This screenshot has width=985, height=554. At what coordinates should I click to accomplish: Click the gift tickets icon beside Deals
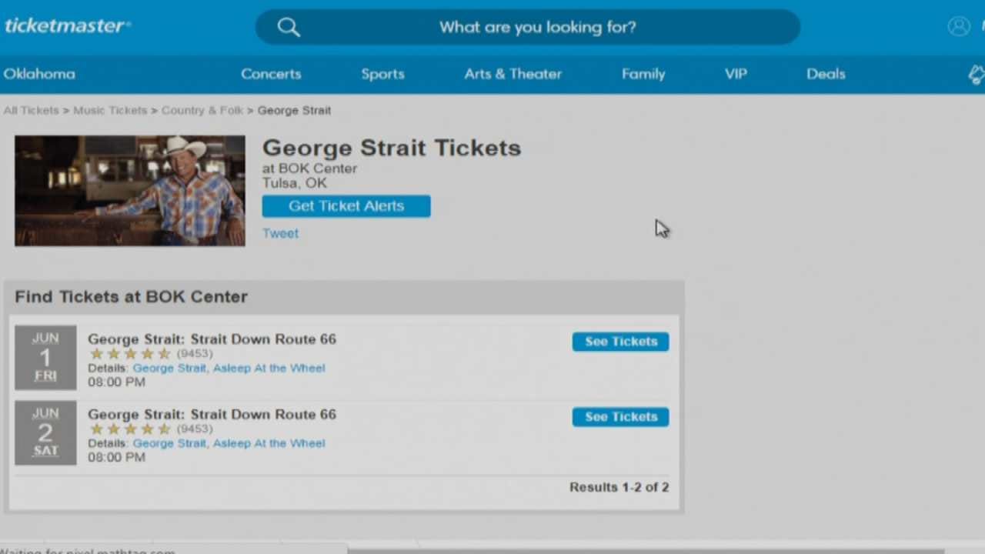point(976,74)
